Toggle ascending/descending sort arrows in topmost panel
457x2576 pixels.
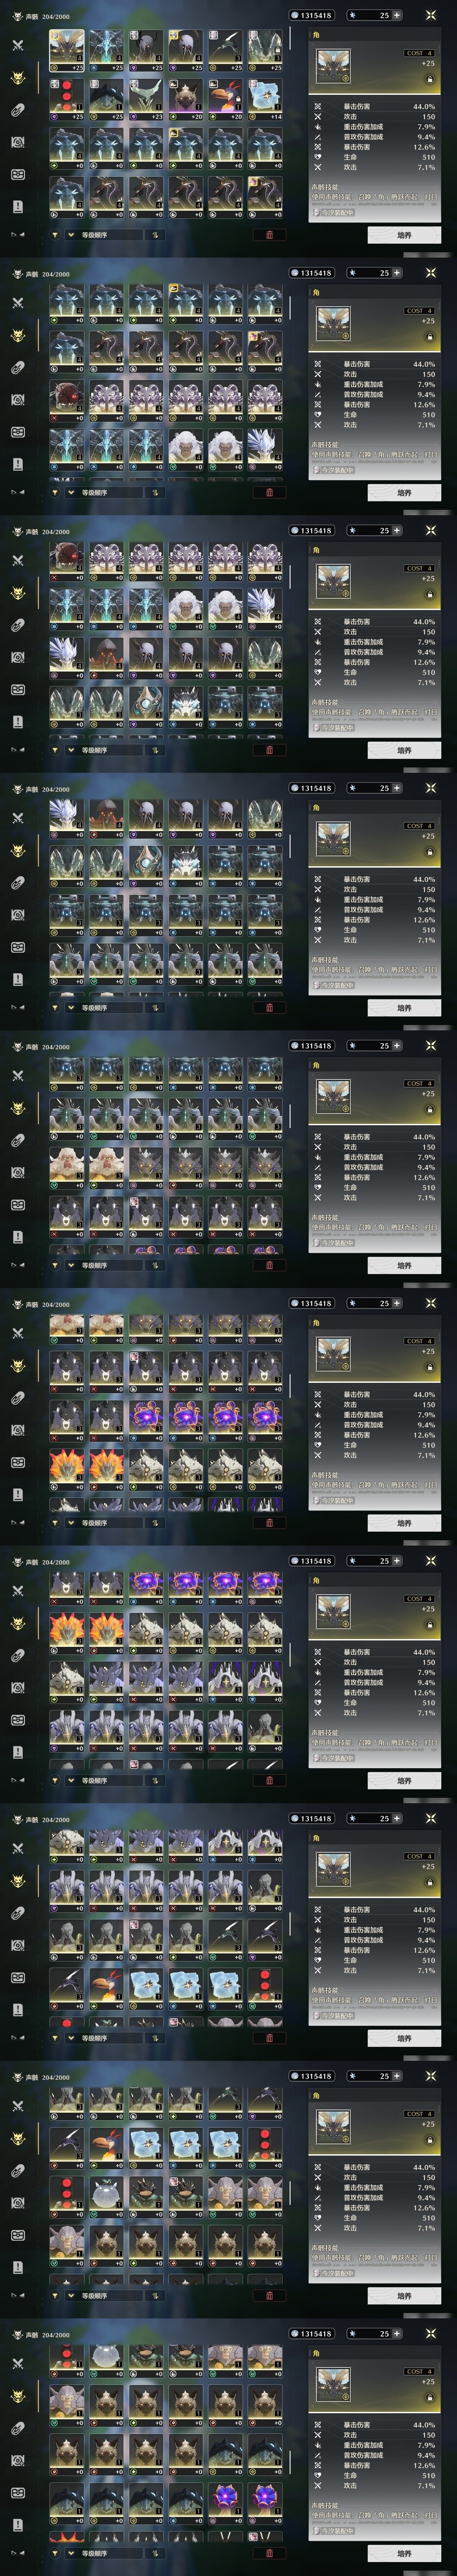pos(156,235)
